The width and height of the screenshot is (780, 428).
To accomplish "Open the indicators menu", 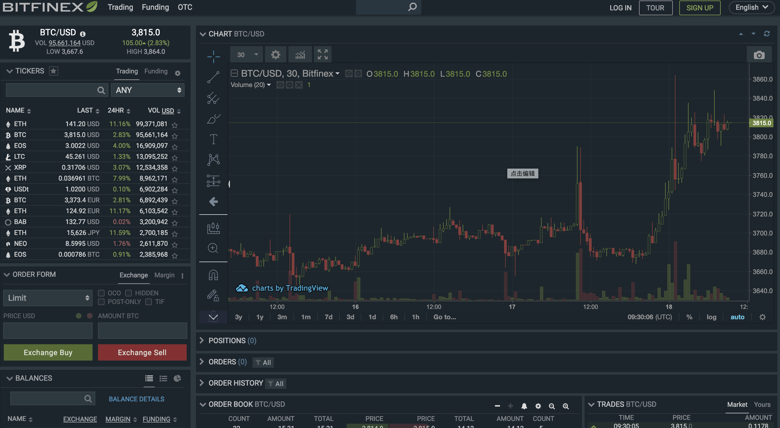I will (x=300, y=55).
